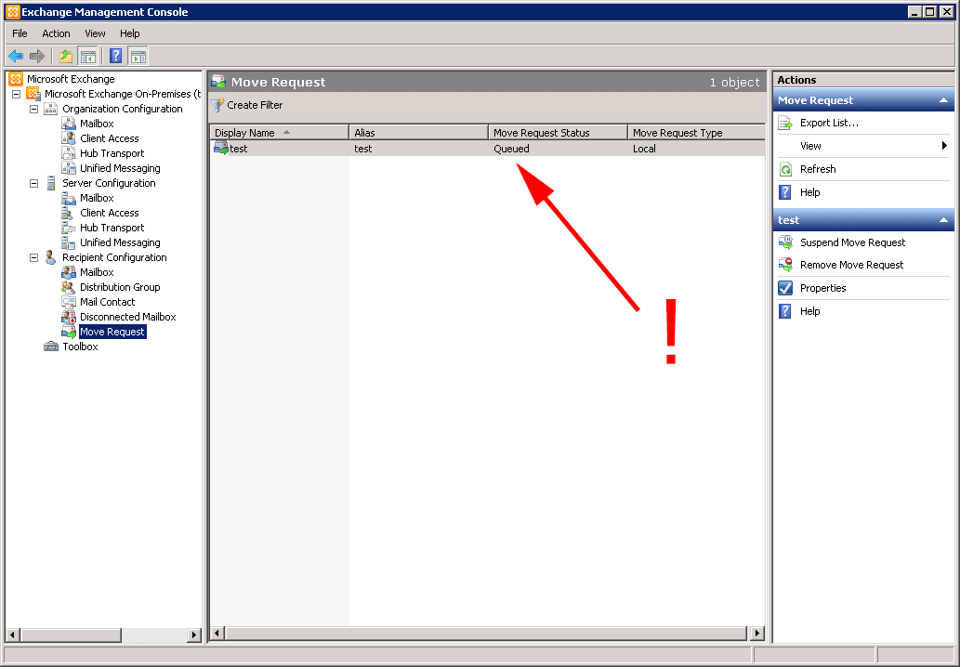Click the Up one level folder icon
The width and height of the screenshot is (960, 667).
click(65, 57)
